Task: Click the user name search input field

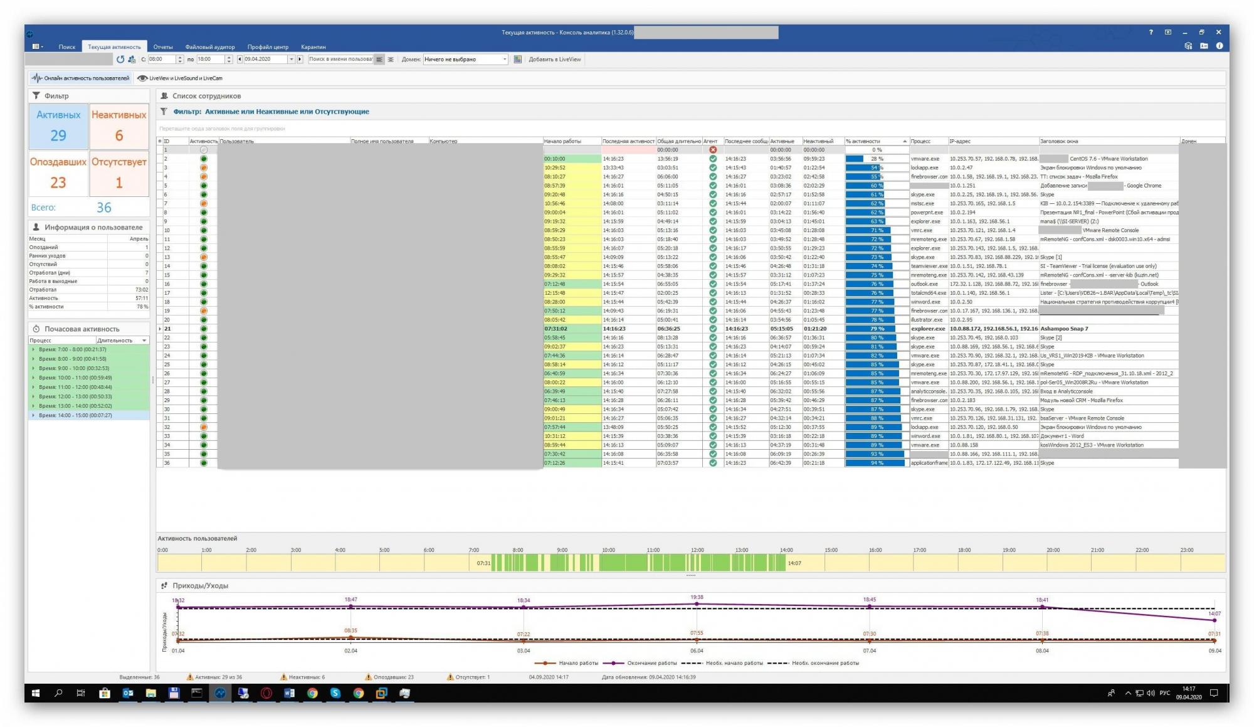Action: coord(340,60)
